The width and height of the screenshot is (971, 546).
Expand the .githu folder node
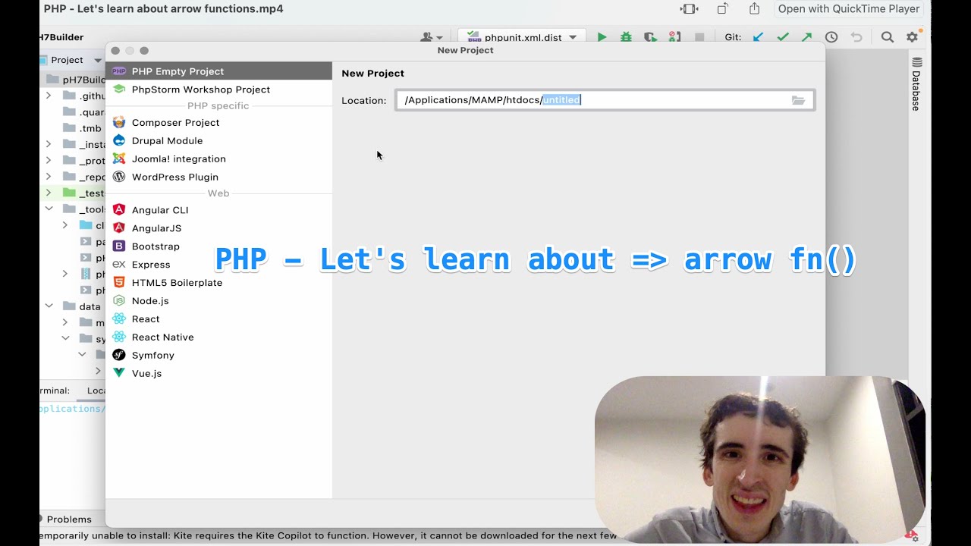(49, 96)
